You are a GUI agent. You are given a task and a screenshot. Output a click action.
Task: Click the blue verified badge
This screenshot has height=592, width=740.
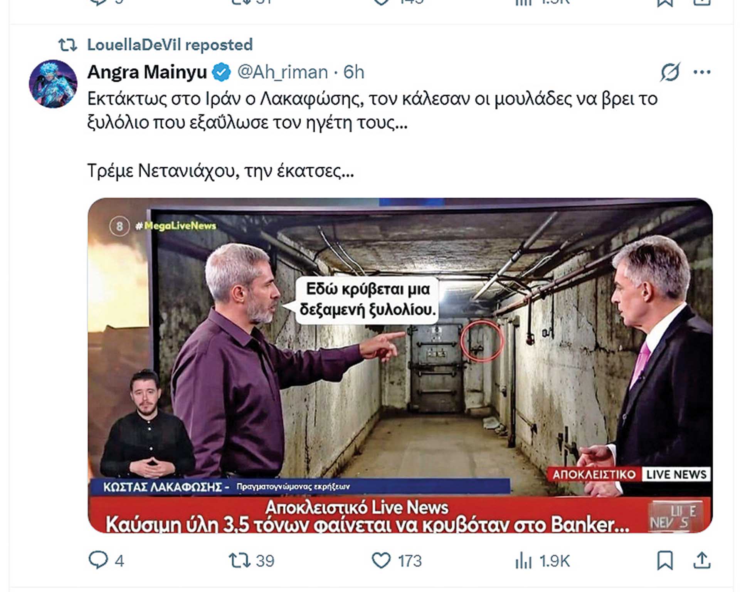[222, 72]
